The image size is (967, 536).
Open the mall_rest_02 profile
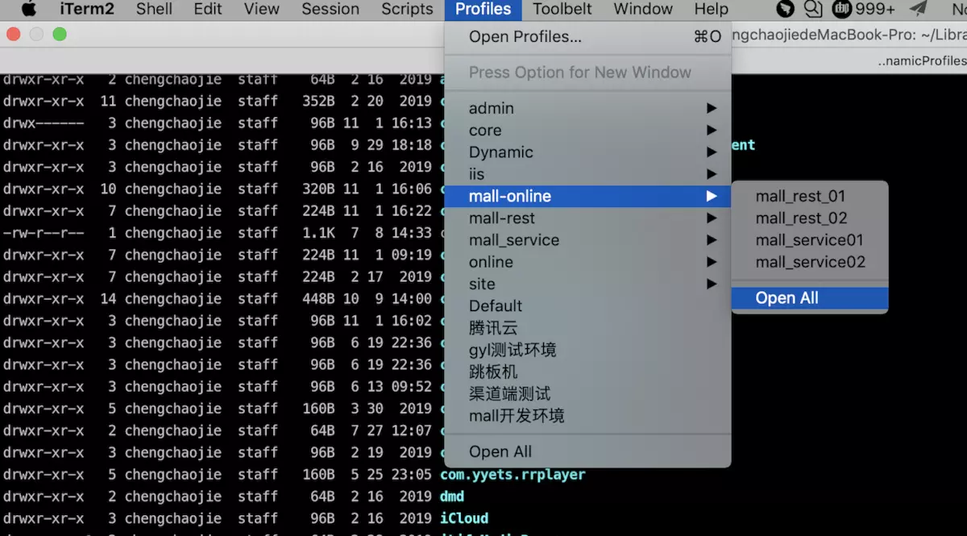[x=810, y=218]
